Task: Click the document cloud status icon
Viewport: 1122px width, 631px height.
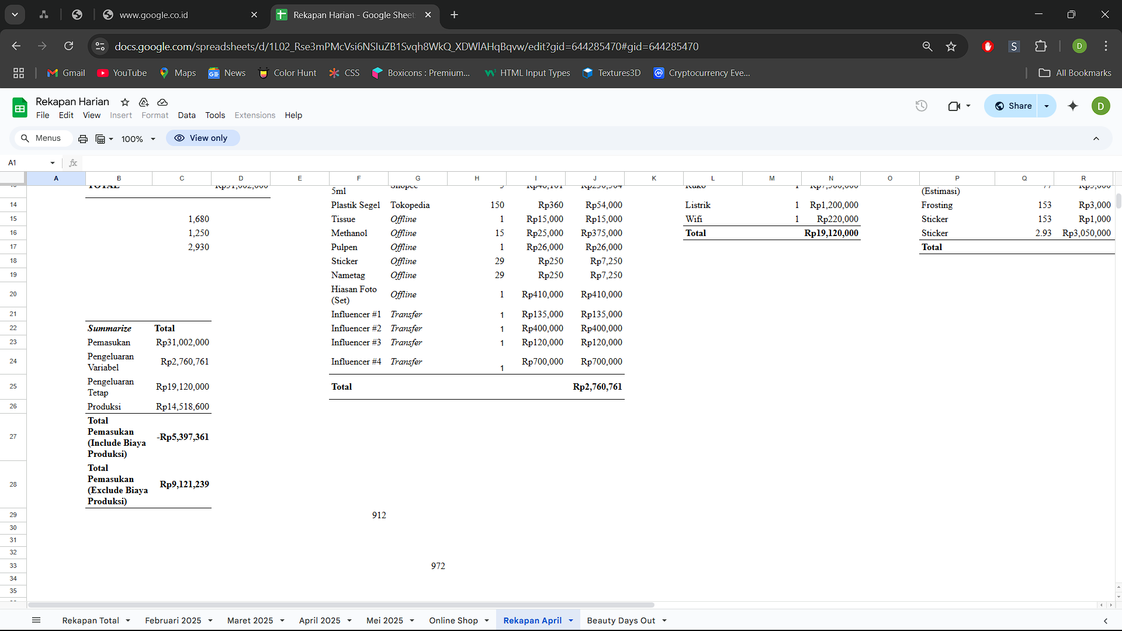Action: (162, 102)
